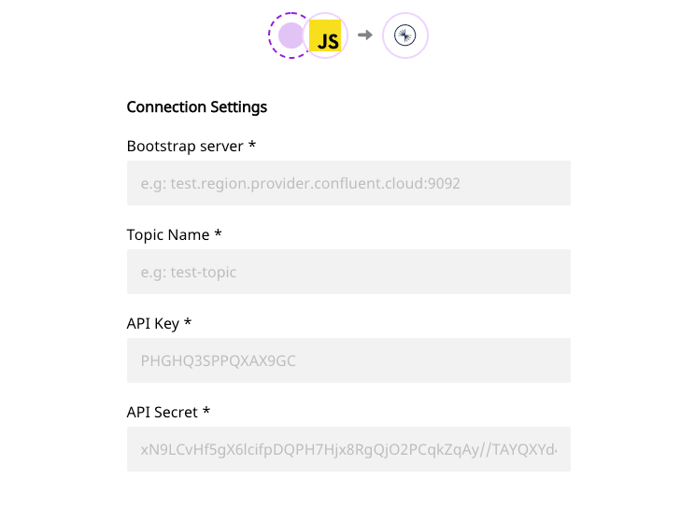Click the PHGHQ3SPPQXAX9GC key value text
Image resolution: width=681 pixels, height=521 pixels.
(x=219, y=360)
